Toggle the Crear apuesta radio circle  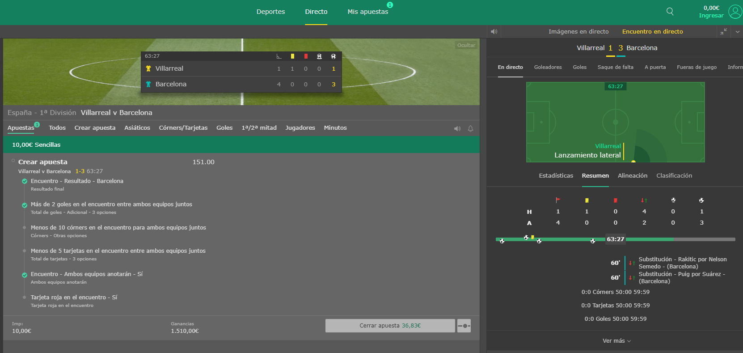[x=13, y=161]
